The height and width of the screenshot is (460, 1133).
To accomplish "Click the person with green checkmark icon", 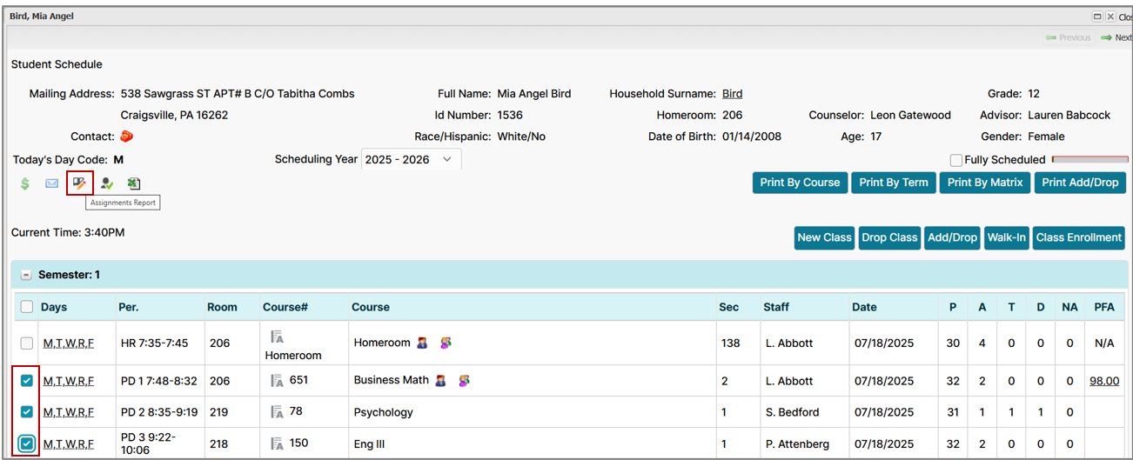I will 106,183.
